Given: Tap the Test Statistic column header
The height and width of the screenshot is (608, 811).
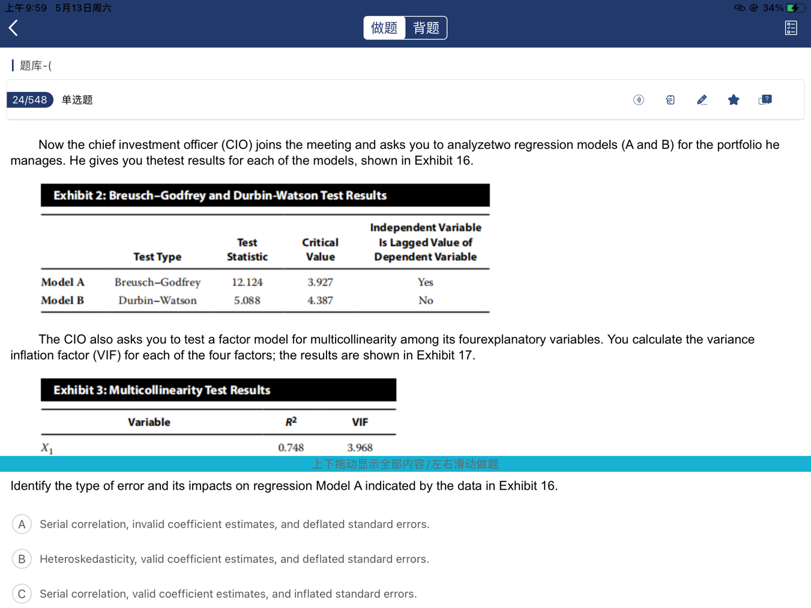Looking at the screenshot, I should (247, 249).
